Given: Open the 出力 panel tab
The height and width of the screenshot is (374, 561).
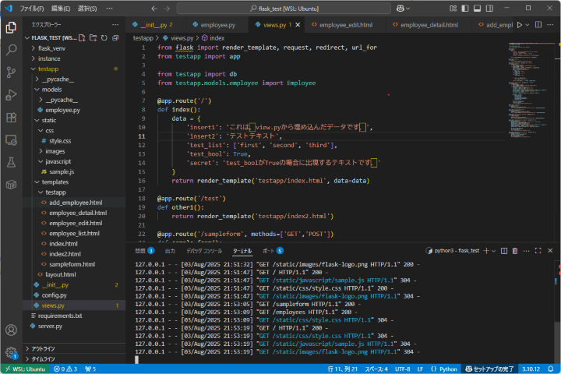Looking at the screenshot, I should tap(170, 251).
